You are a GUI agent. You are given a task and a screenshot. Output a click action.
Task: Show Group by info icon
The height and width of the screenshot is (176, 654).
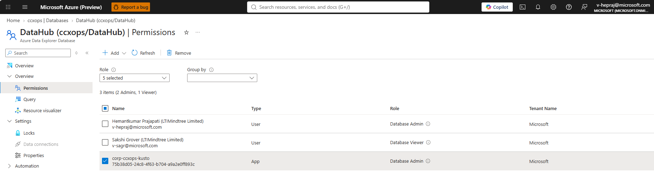211,70
